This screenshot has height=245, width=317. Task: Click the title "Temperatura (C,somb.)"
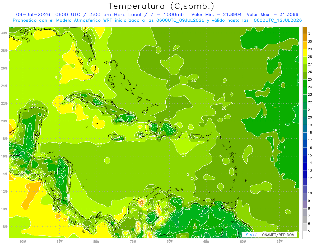click(x=161, y=6)
